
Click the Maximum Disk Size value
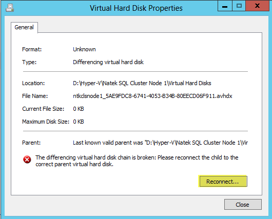(79, 122)
